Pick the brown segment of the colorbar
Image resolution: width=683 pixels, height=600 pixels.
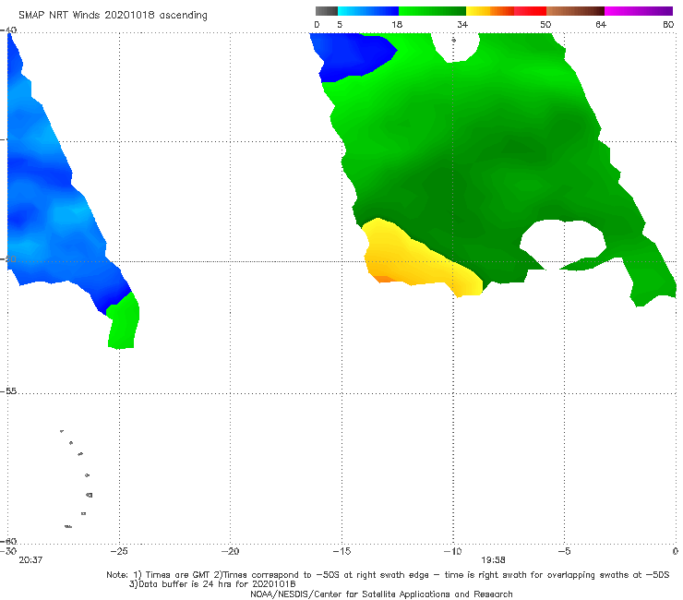tap(575, 11)
